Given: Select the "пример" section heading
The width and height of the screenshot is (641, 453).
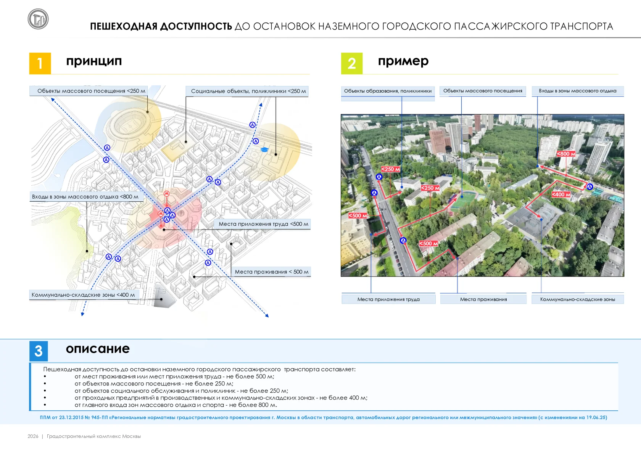Looking at the screenshot, I should point(403,61).
